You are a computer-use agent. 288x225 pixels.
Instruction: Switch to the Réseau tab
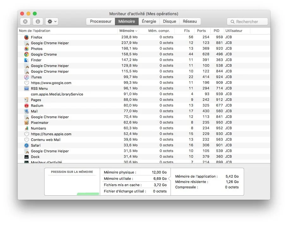tap(190, 21)
